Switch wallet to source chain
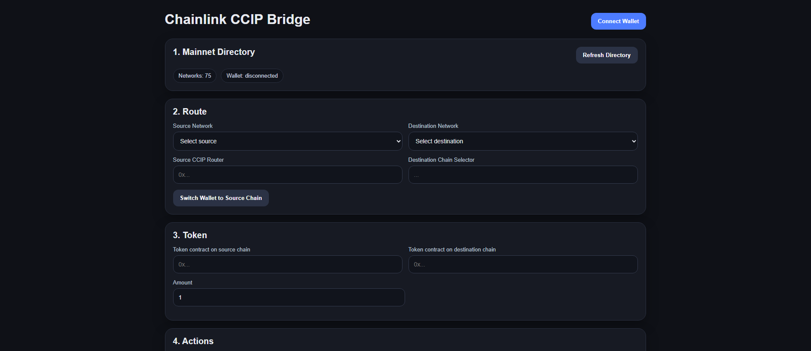The height and width of the screenshot is (351, 811). coord(221,198)
